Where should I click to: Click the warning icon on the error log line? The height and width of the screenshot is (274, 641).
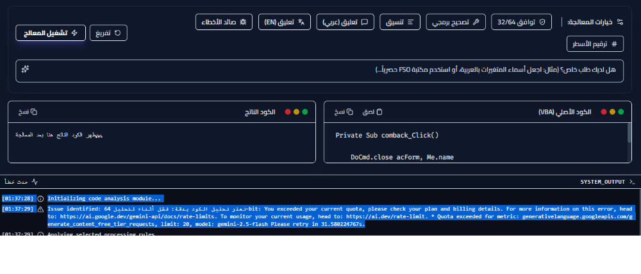pyautogui.click(x=40, y=209)
